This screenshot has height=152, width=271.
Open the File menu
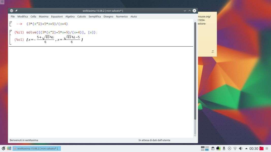pyautogui.click(x=13, y=16)
